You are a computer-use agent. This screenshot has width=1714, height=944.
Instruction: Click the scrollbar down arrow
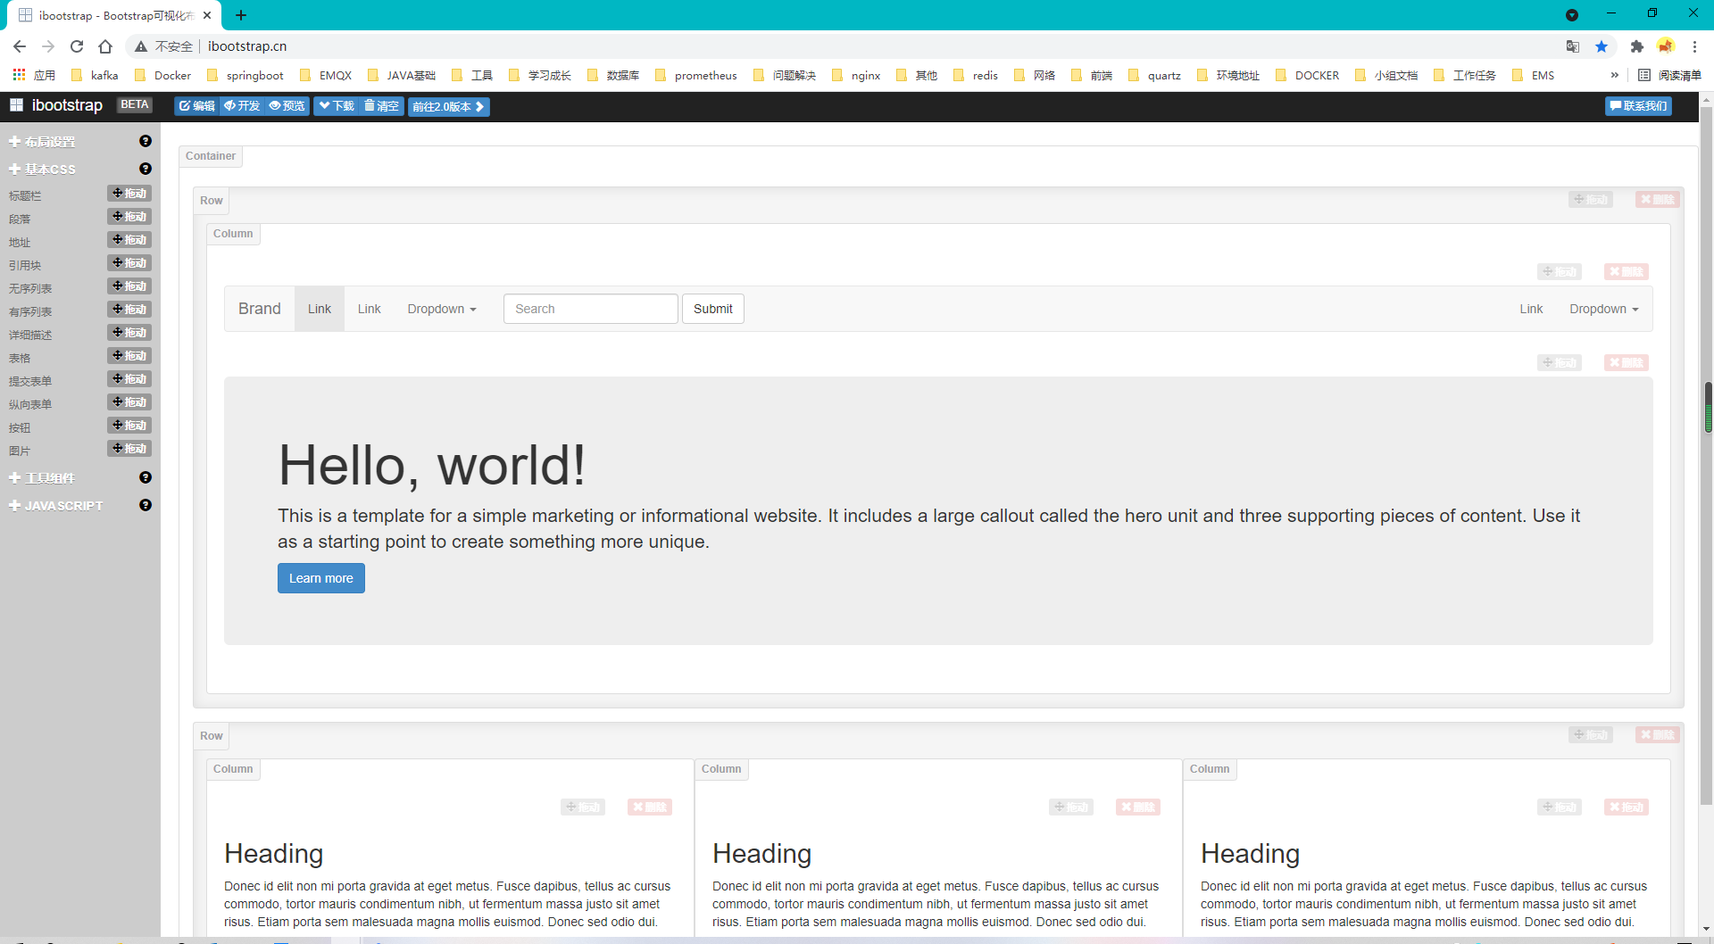1707,929
